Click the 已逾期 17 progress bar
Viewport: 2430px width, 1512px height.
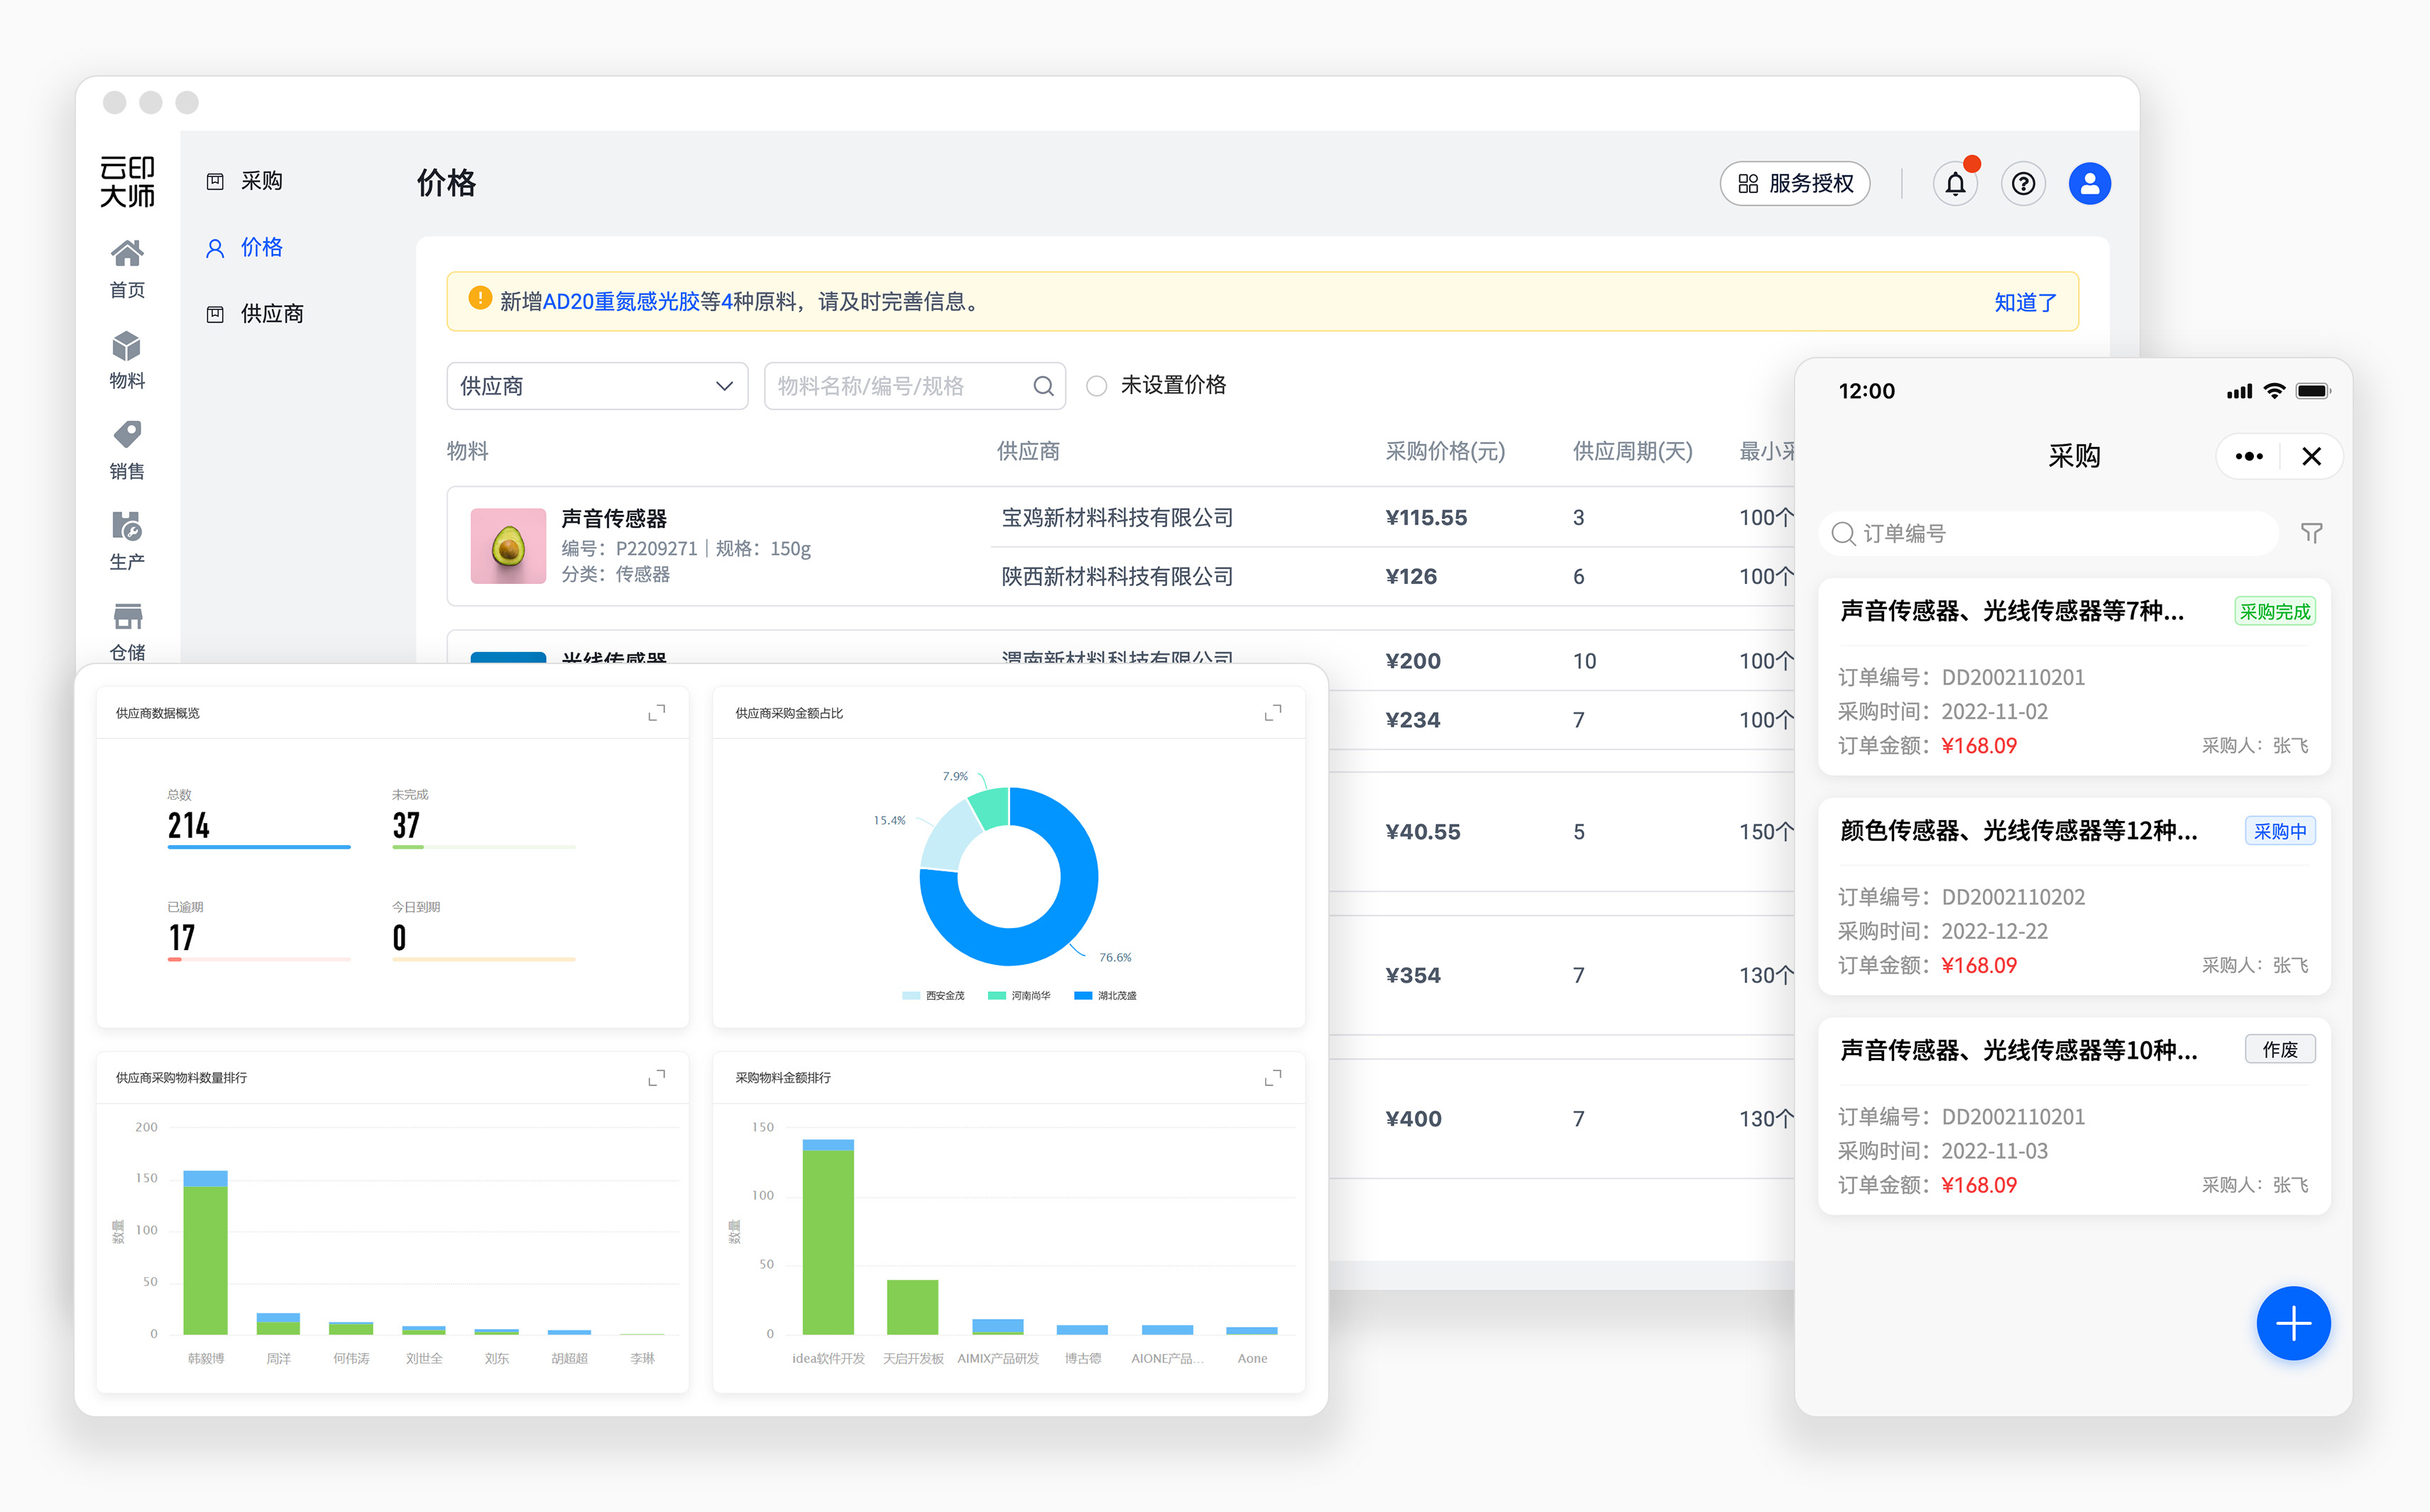pos(259,959)
